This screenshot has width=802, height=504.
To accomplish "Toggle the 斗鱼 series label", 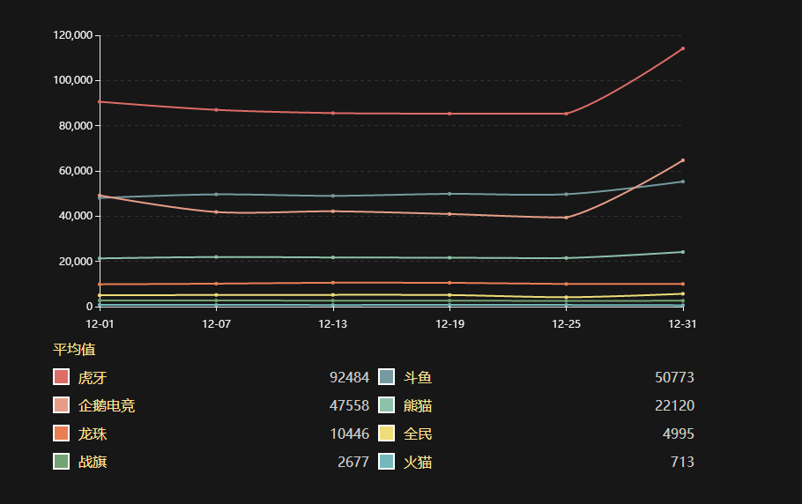I will coord(418,377).
